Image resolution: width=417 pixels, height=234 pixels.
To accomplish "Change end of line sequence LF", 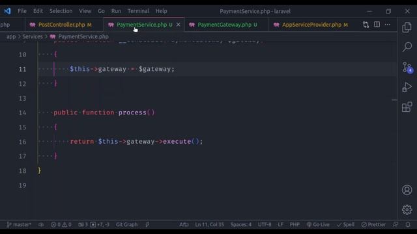I will pyautogui.click(x=280, y=224).
